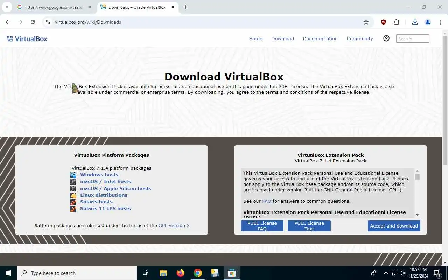448x280 pixels.
Task: Close the Google search tab
Action: pos(89,7)
